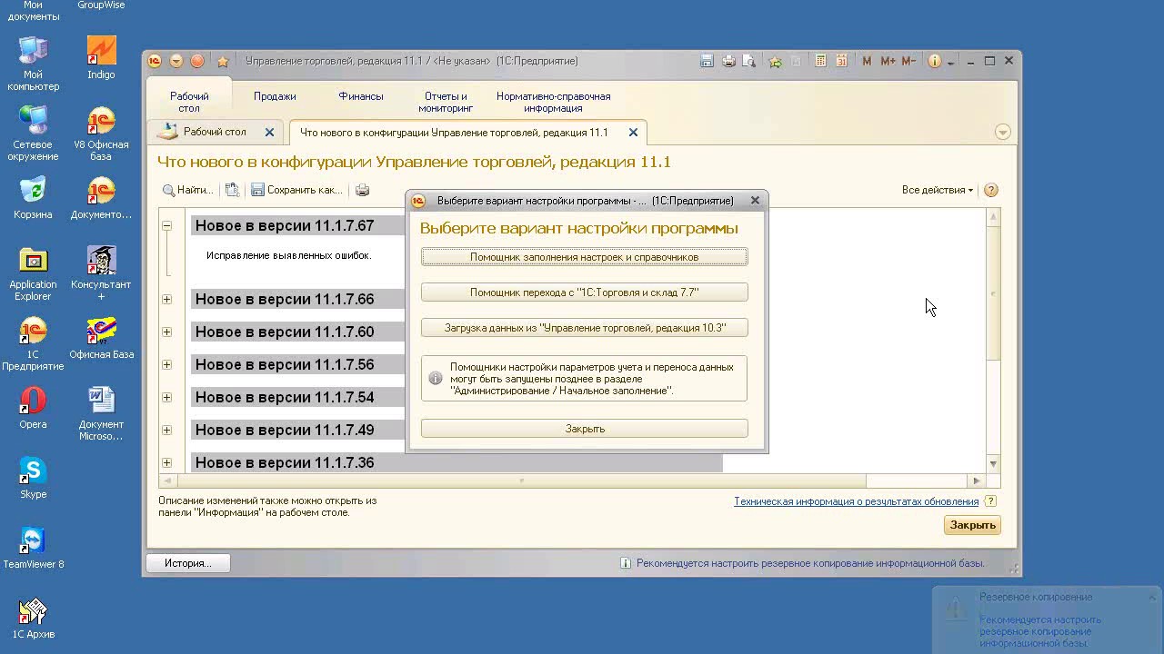
Task: Click Помощник перехода с 1С:Торговля и склад 7.7
Action: pos(585,292)
